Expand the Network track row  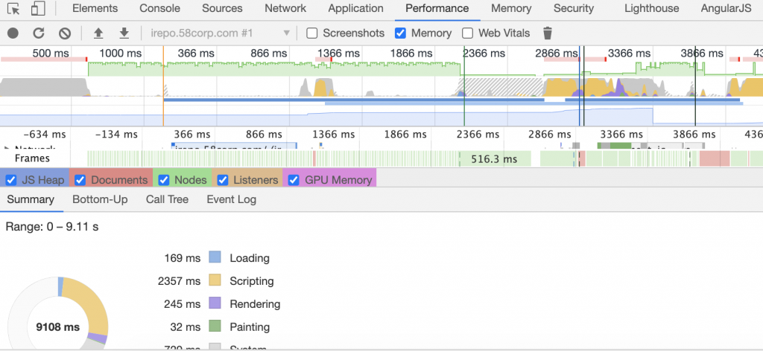pos(7,148)
